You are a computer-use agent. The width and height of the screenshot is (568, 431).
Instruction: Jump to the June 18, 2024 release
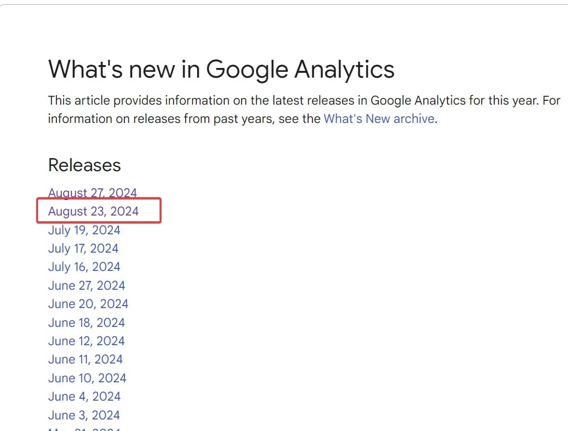click(86, 323)
